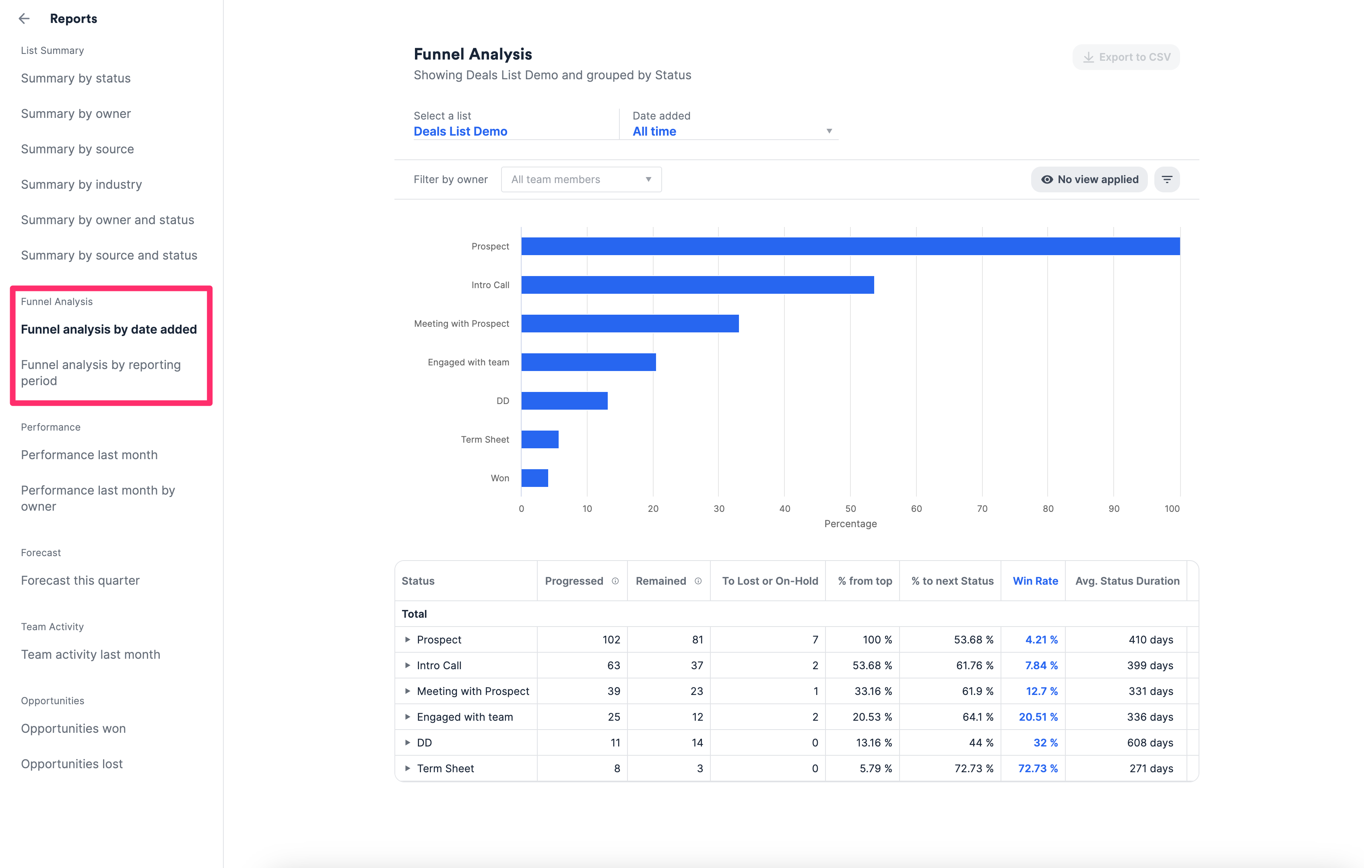Open Funnel analysis by reporting period
1364x868 pixels.
100,373
